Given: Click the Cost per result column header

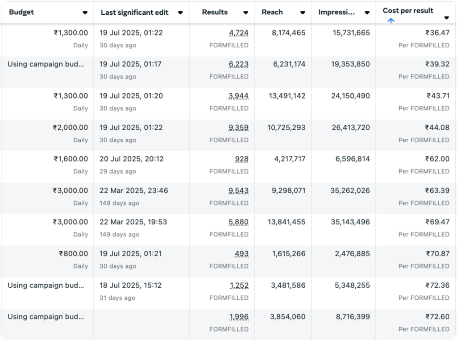Looking at the screenshot, I should 408,11.
